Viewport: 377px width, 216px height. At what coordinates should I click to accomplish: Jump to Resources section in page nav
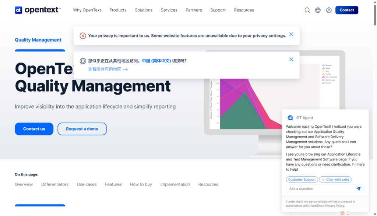[x=208, y=184]
